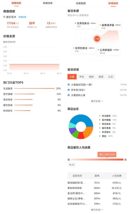Select the 医院 filter tab
The height and width of the screenshot is (214, 130).
coord(101,77)
